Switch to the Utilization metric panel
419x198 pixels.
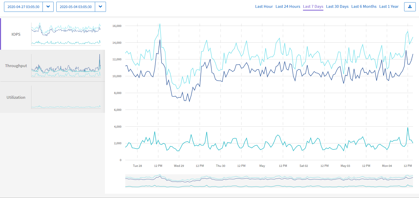16,97
